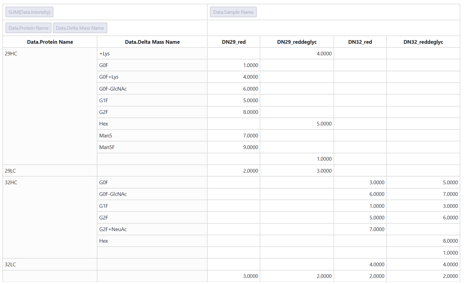Click the SUM(Data.Intensity) field chip
Screen dimensions: 464x284
29,12
